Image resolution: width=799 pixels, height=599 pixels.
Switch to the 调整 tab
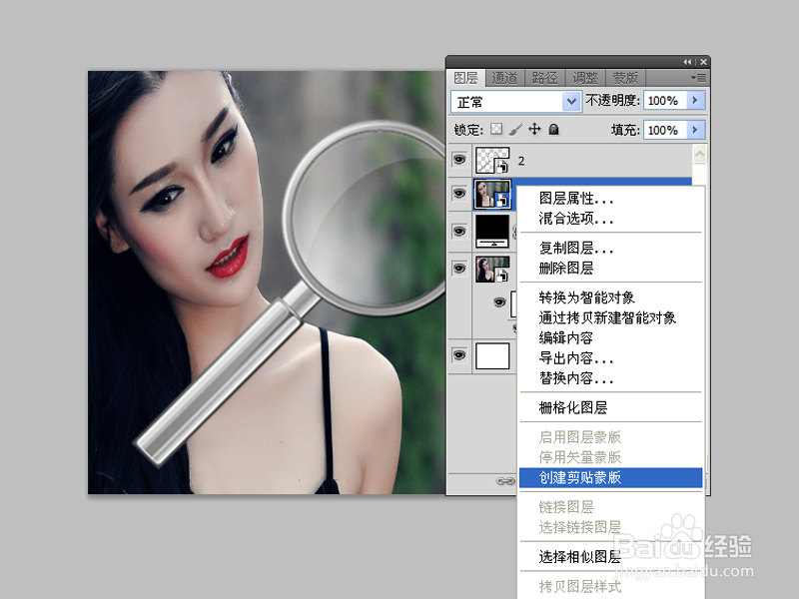[x=585, y=78]
